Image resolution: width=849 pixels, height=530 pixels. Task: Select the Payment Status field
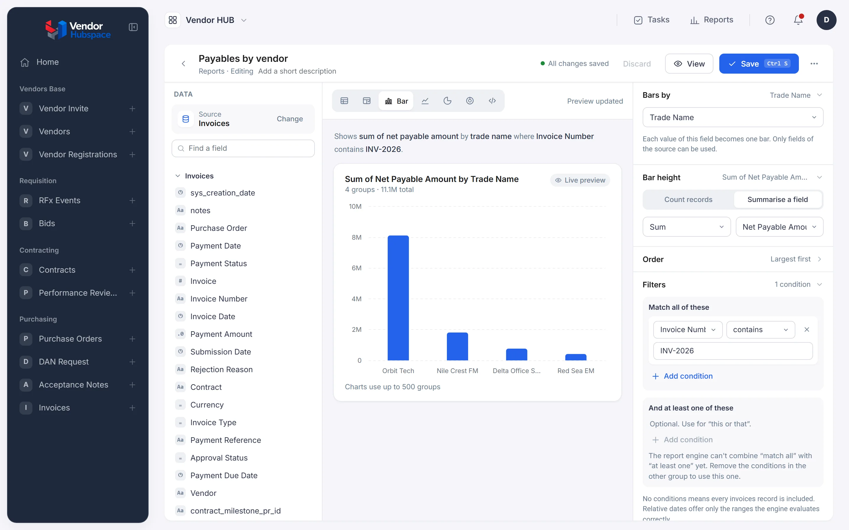click(x=243, y=264)
